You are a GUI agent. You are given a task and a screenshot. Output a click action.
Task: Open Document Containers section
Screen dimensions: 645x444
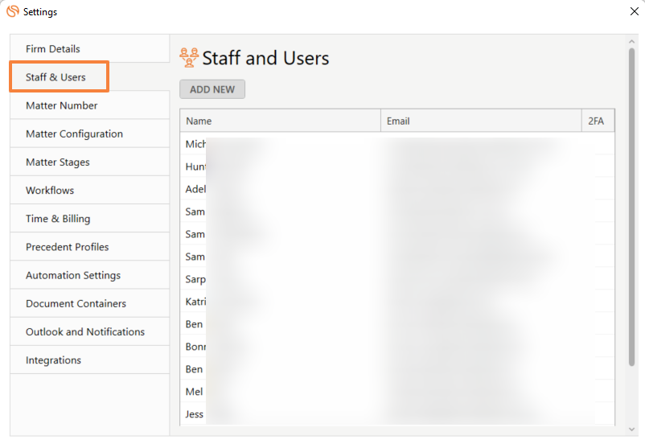click(76, 303)
